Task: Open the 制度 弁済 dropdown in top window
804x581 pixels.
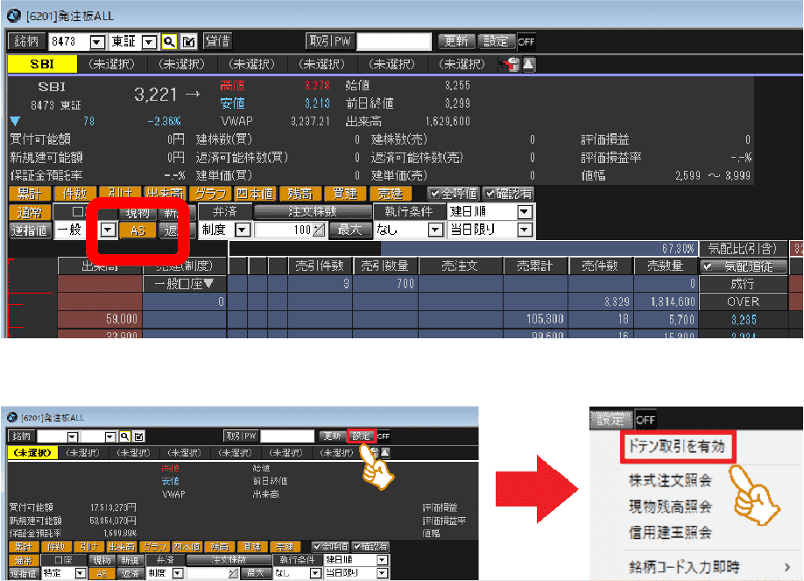Action: 243,230
